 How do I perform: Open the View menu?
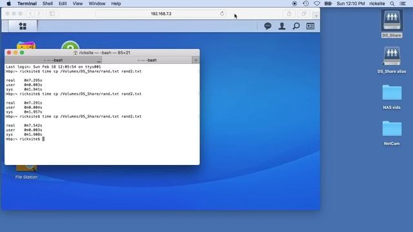77,3
